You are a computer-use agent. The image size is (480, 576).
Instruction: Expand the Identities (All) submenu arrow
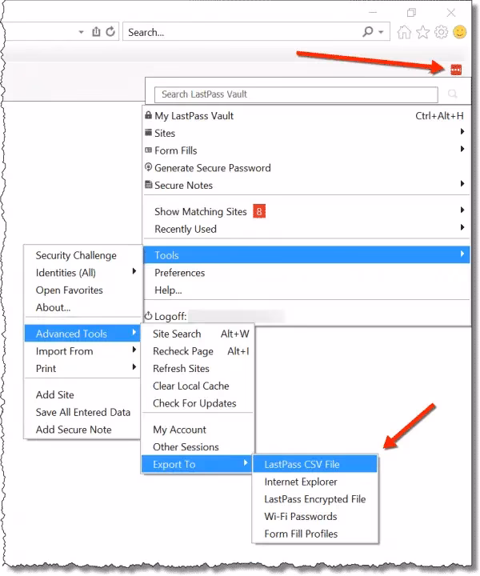pyautogui.click(x=134, y=271)
